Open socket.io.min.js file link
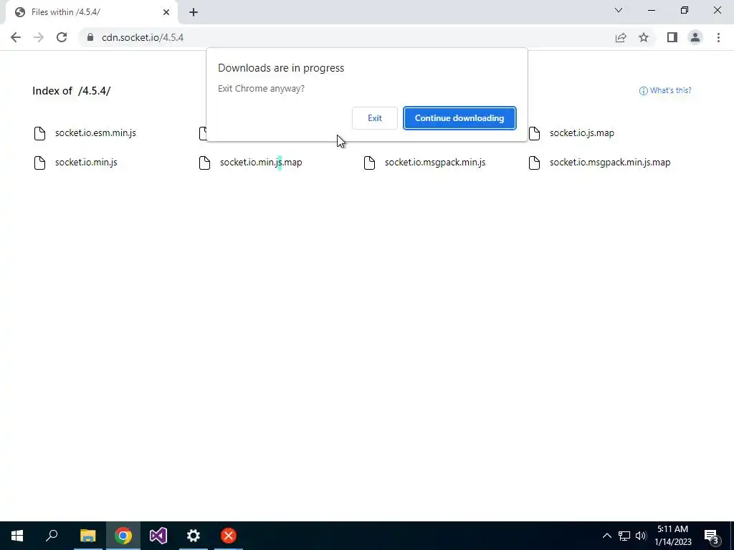The image size is (734, 550). pyautogui.click(x=86, y=163)
